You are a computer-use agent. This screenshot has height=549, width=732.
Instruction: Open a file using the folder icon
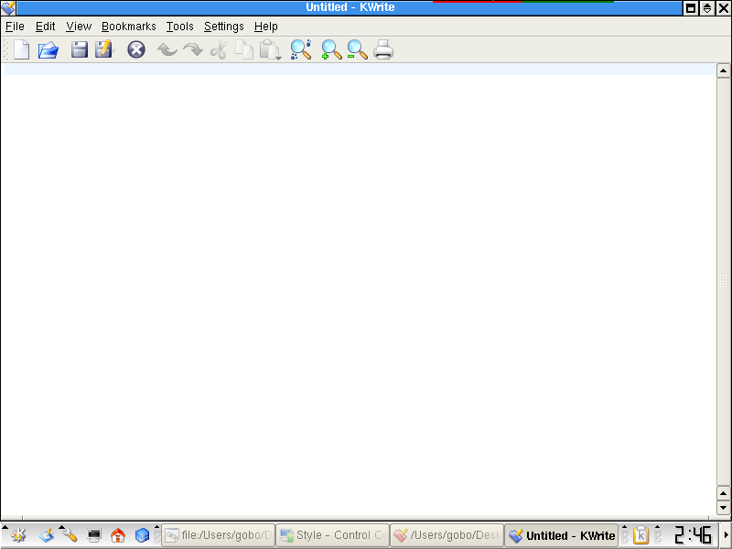(48, 49)
